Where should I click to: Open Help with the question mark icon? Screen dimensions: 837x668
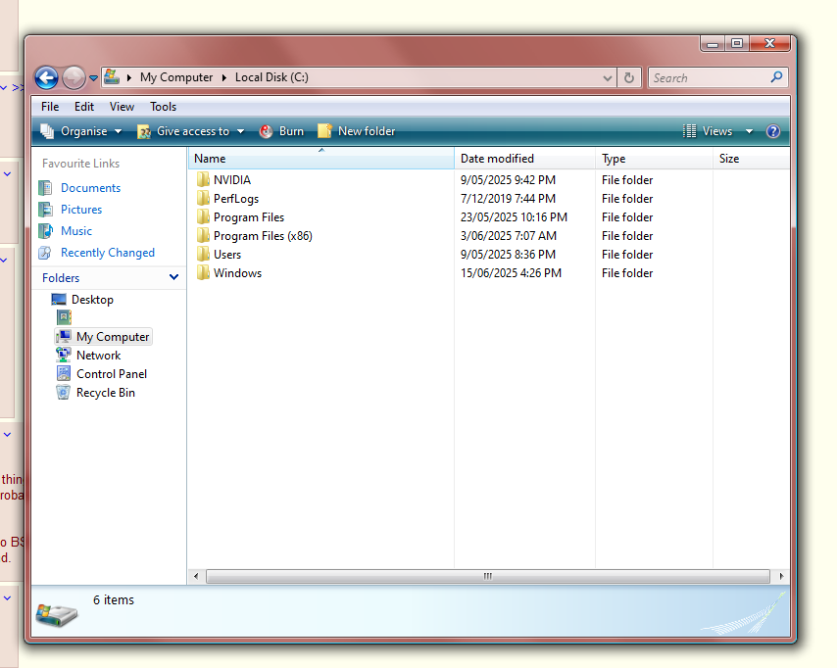(773, 131)
